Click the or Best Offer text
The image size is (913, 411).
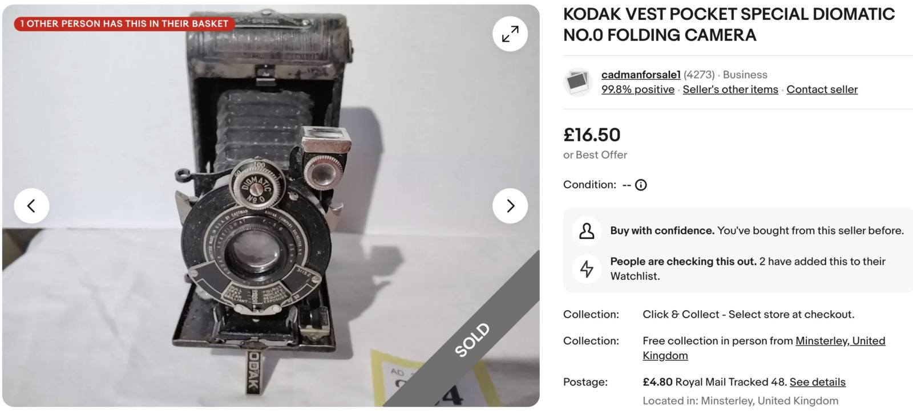click(x=595, y=155)
